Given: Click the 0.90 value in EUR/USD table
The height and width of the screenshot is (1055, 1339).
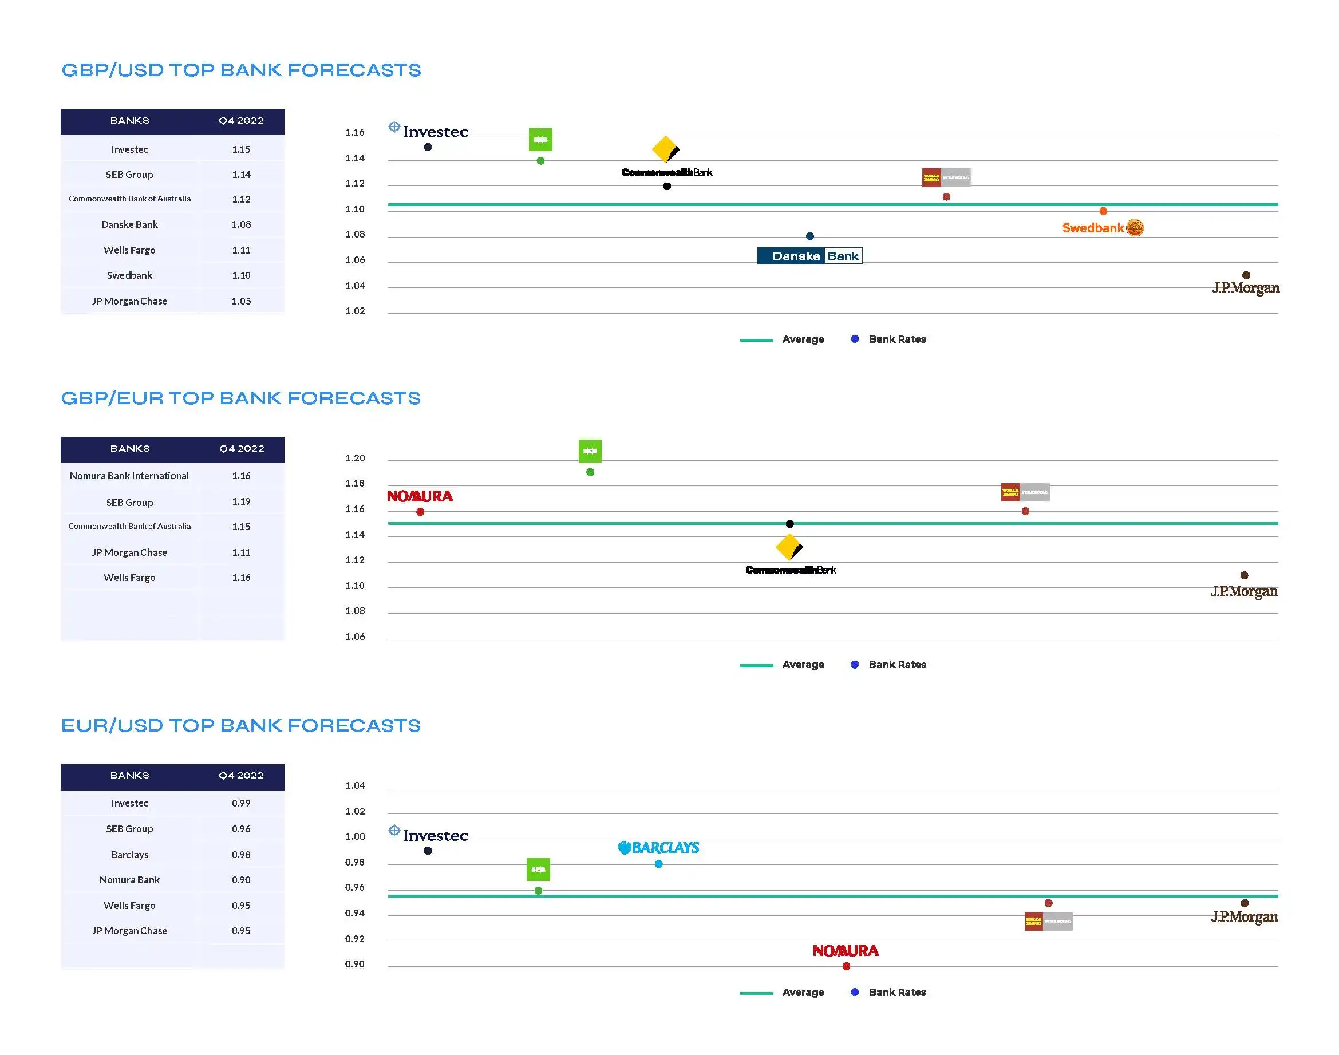Looking at the screenshot, I should tap(242, 880).
